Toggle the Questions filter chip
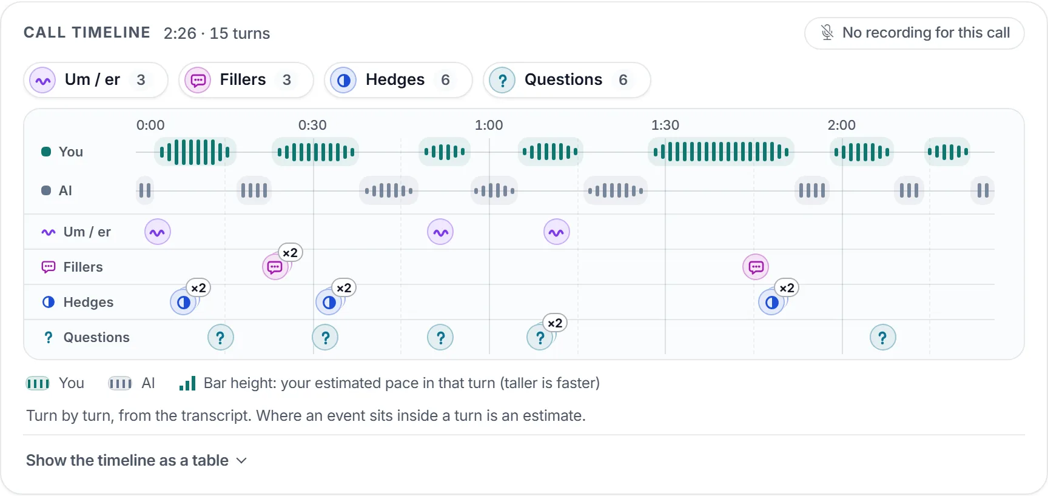The height and width of the screenshot is (496, 1048). coord(566,80)
